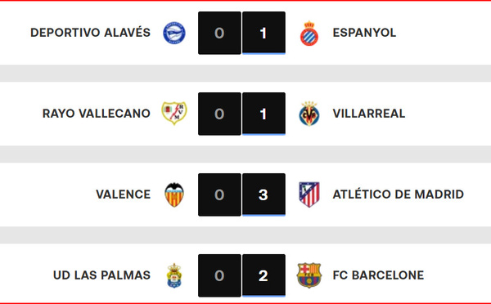The height and width of the screenshot is (304, 491).
Task: Click the UD Las Palmas crest
Action: [174, 275]
